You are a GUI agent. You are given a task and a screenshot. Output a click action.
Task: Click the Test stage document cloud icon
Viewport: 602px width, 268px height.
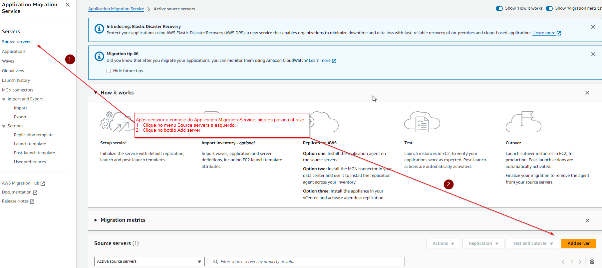click(x=422, y=122)
